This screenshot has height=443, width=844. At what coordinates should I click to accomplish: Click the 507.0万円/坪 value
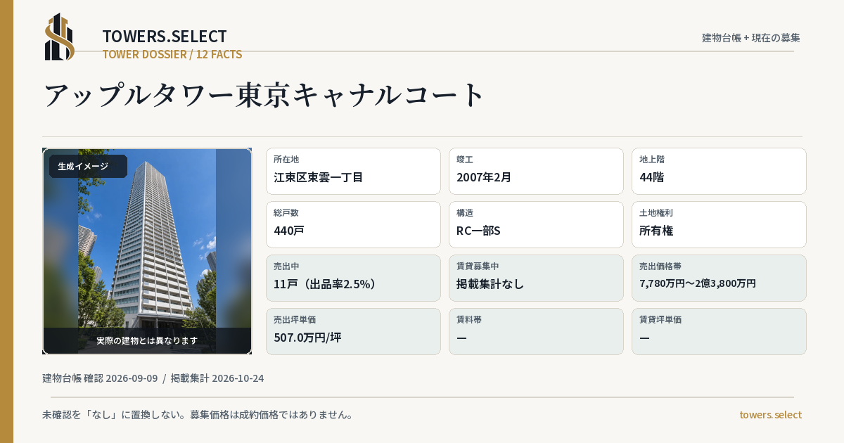tap(307, 338)
